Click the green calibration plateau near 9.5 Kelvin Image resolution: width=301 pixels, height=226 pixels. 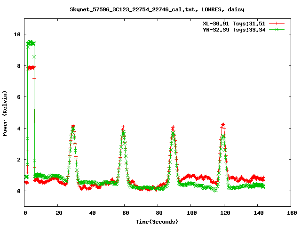(x=31, y=43)
